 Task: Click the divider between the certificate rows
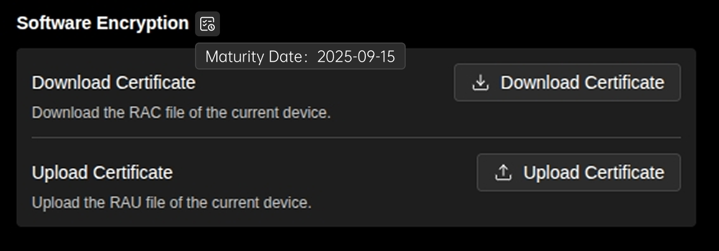(356, 137)
